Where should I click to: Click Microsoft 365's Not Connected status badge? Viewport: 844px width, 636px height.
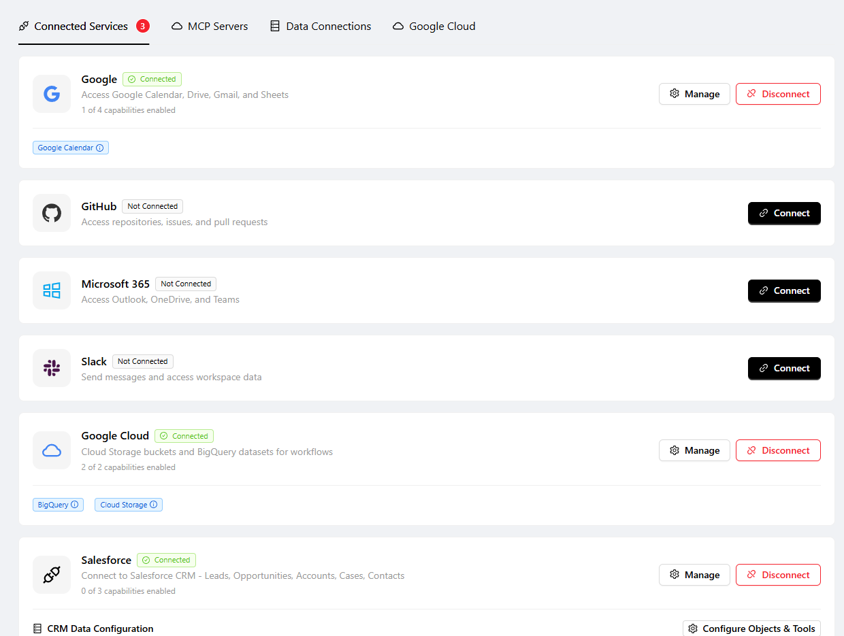pos(186,284)
